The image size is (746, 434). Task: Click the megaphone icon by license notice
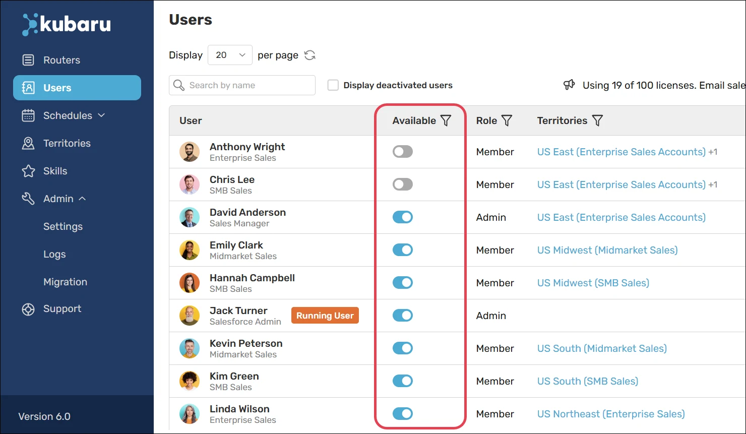click(569, 85)
